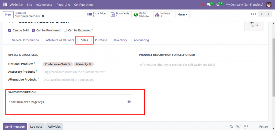Expand the More dropdown

182,15
